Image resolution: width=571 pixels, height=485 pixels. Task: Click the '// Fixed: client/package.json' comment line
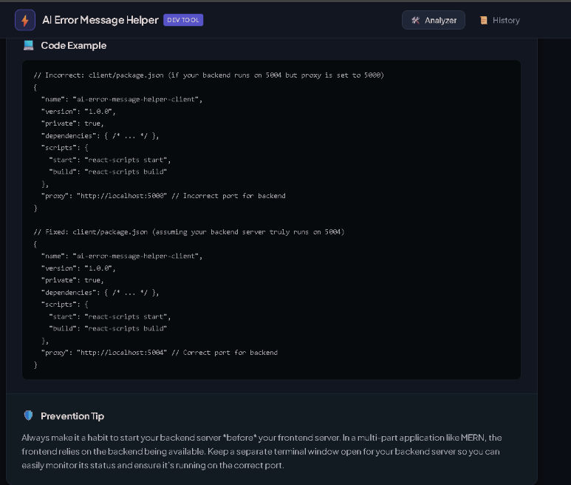[189, 231]
